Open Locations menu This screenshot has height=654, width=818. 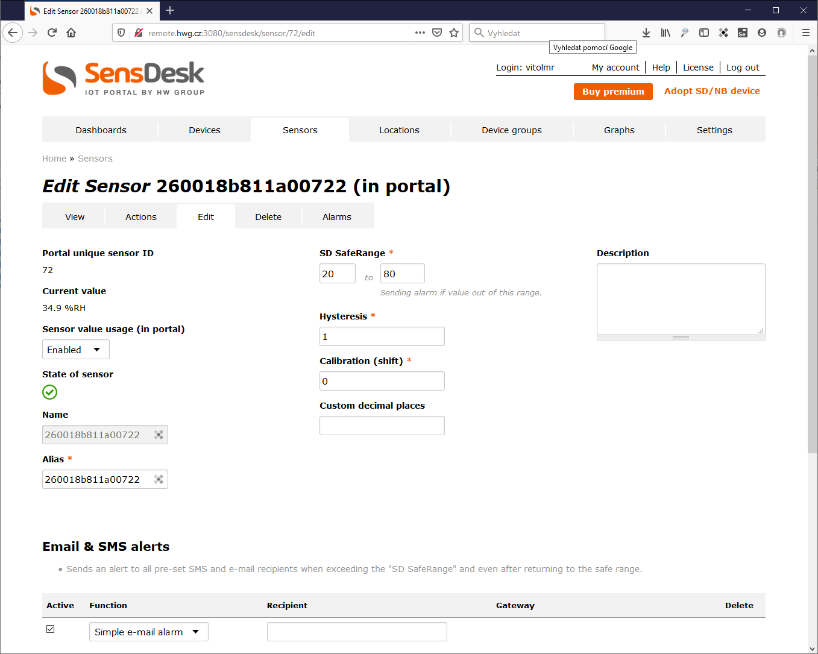pos(399,130)
